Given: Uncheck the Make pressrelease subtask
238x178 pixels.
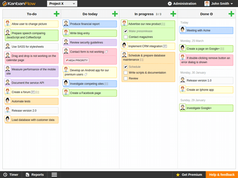Looking at the screenshot, I should (x=126, y=31).
